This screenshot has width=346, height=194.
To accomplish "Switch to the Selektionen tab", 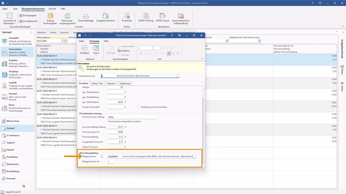I will point(125,83).
